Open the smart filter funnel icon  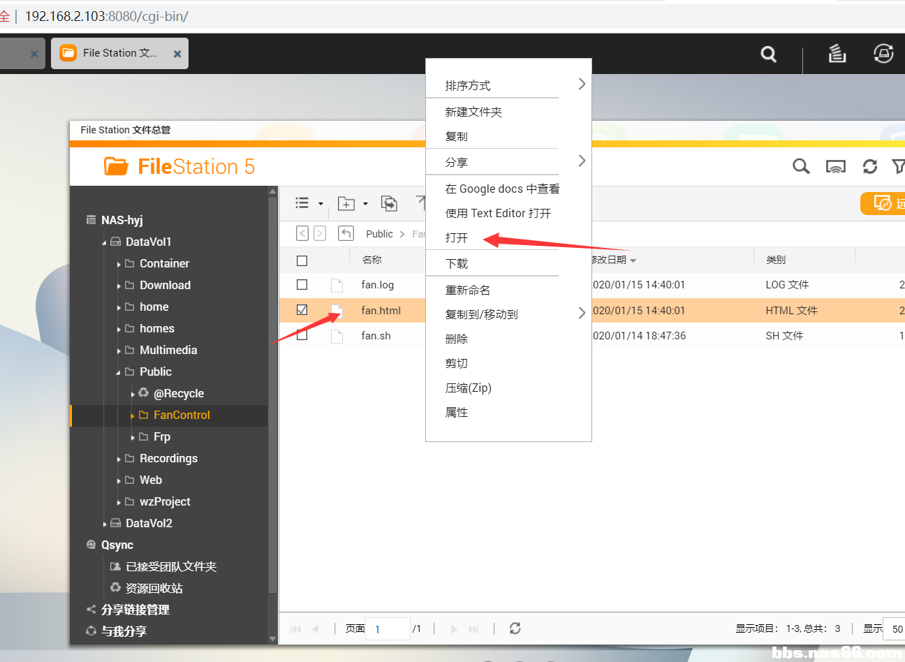900,166
